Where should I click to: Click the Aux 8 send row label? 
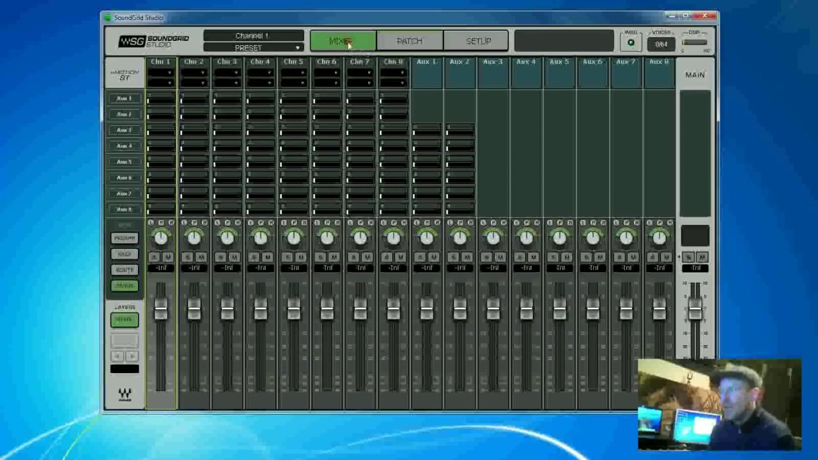(x=125, y=209)
